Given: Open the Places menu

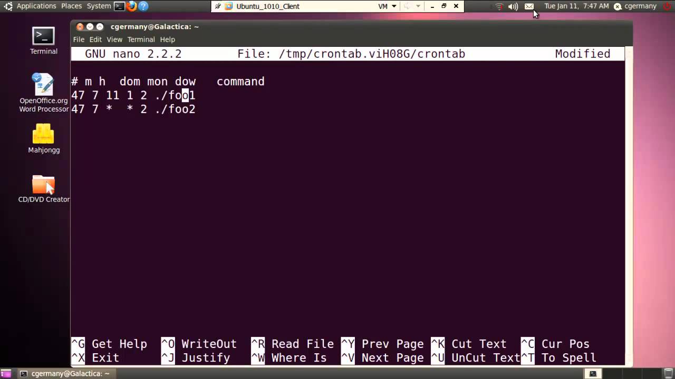Looking at the screenshot, I should pyautogui.click(x=71, y=6).
